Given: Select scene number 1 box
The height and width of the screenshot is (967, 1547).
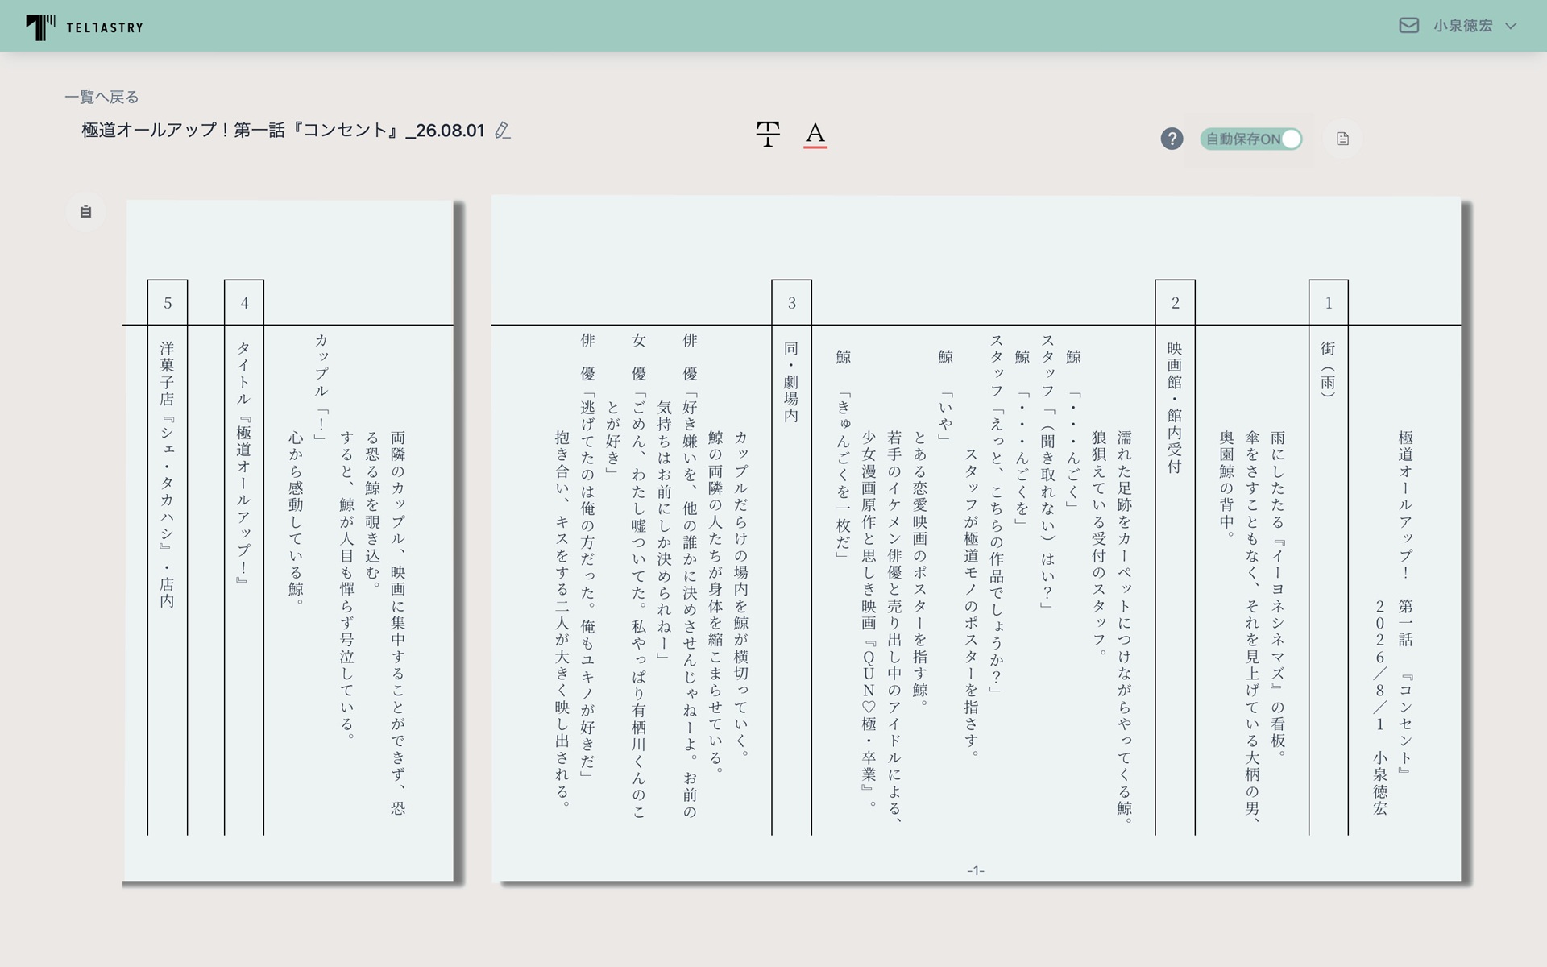Looking at the screenshot, I should click(1329, 303).
